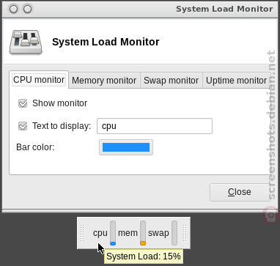
Task: Click the mem load bar in panel
Action: point(143,233)
